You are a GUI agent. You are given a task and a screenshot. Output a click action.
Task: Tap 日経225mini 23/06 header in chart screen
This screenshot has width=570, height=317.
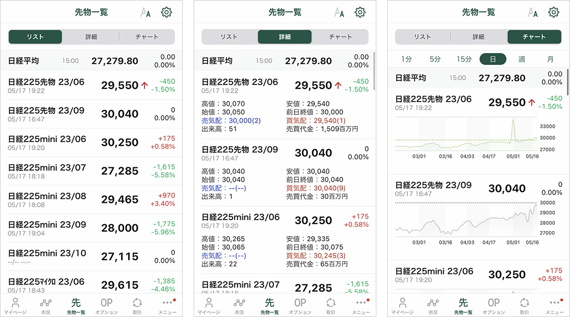[479, 275]
